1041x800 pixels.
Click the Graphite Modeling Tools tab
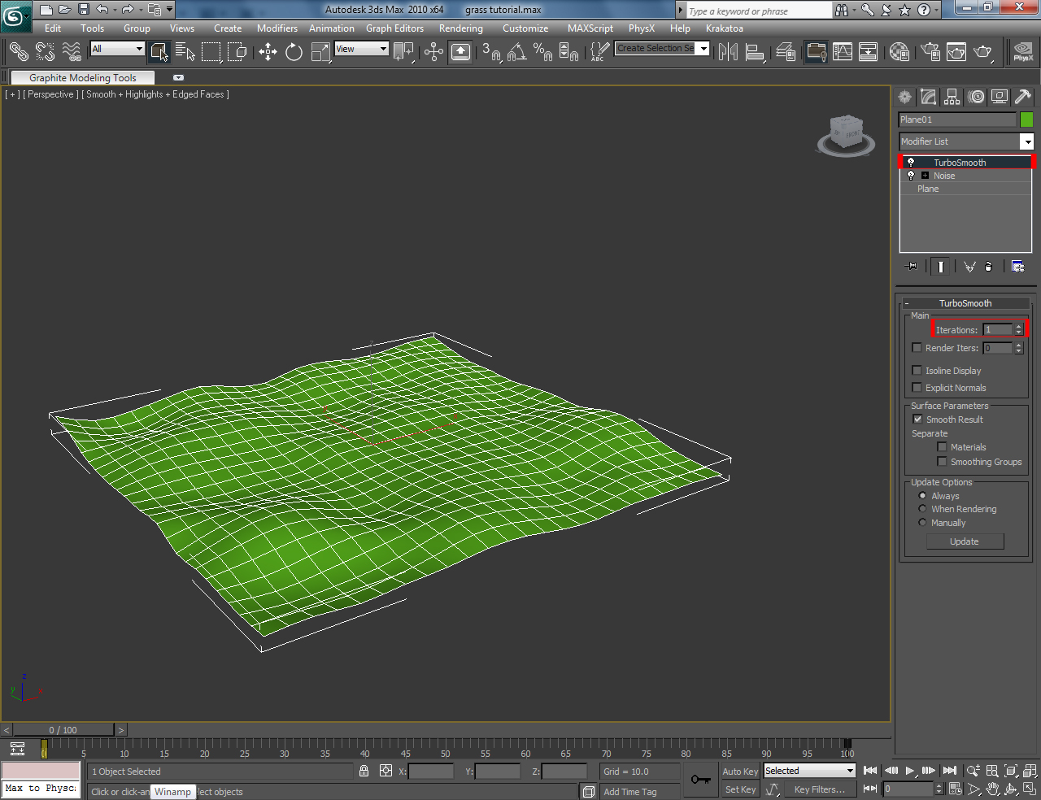coord(81,77)
